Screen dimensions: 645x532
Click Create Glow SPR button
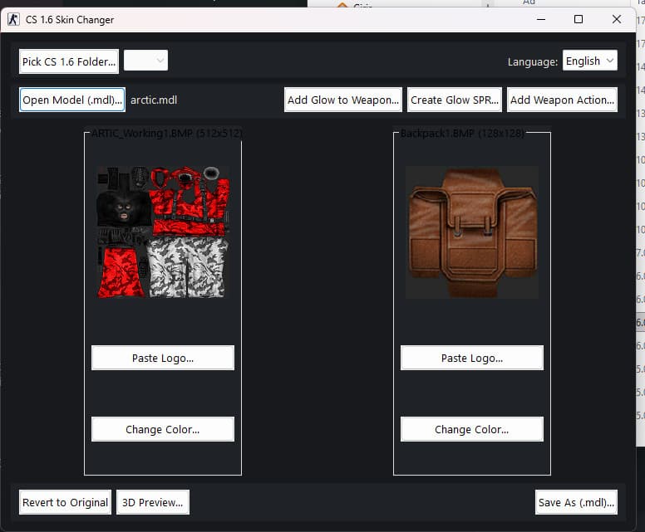tap(455, 100)
